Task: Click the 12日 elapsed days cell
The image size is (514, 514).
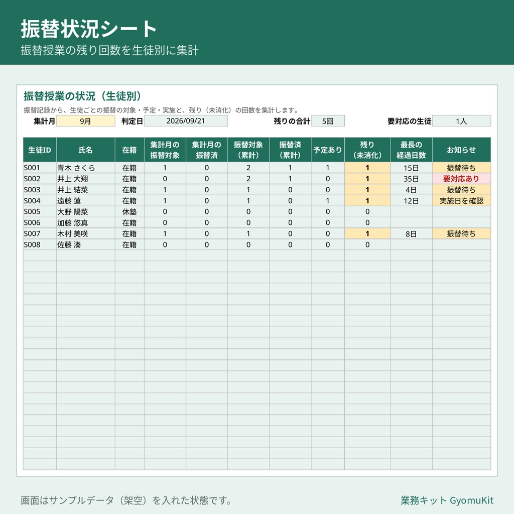Action: (412, 201)
